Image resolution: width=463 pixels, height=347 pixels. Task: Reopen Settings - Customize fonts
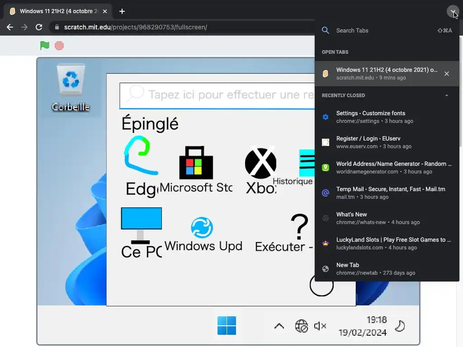387,117
